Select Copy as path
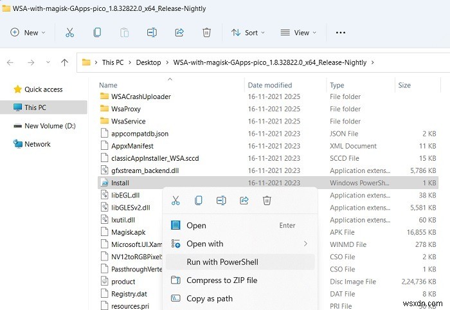The height and width of the screenshot is (310, 450). [240, 298]
